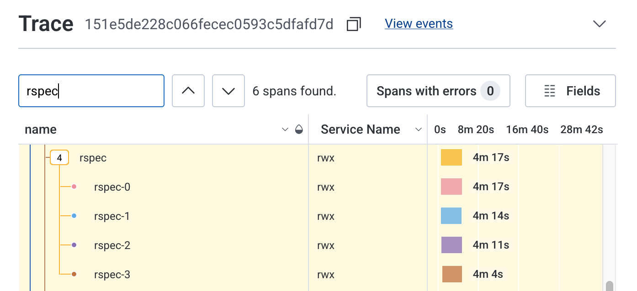Filter by Spans with errors

coord(438,91)
